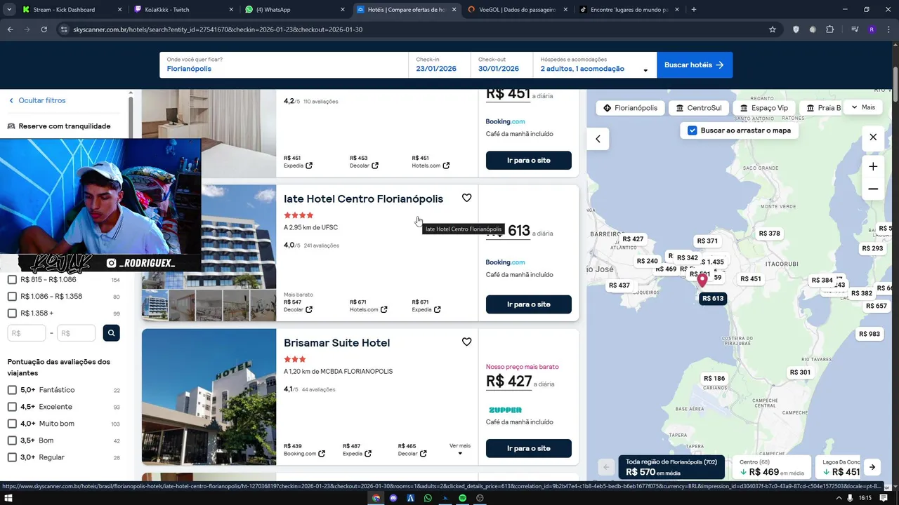Open Check-in date picker 23/01/2026
Viewport: 899px width, 505px height.
440,65
